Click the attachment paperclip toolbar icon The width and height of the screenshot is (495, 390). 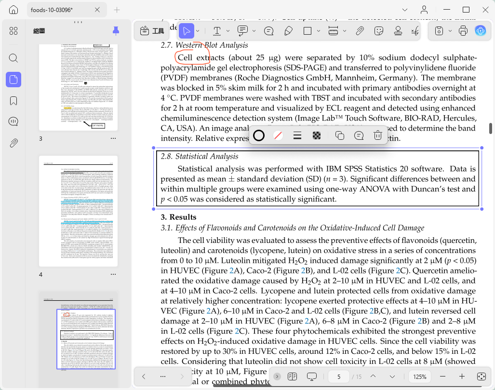click(x=360, y=31)
